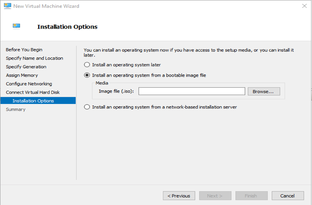Go to the Before You Begin step
This screenshot has height=205, width=312.
24,50
